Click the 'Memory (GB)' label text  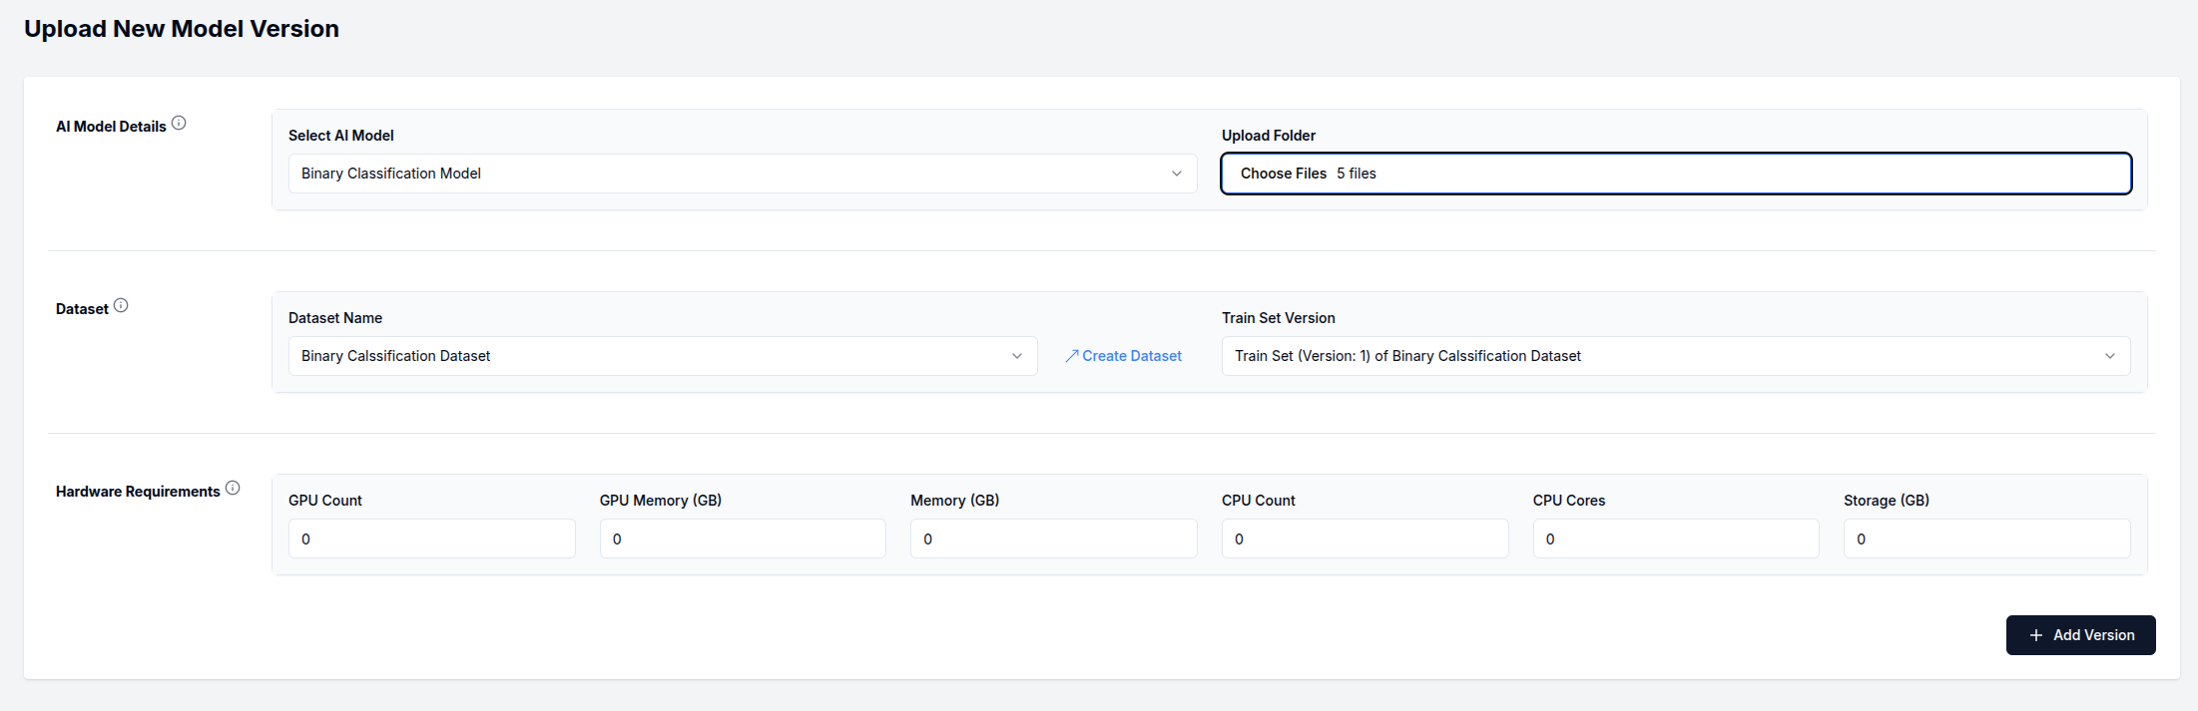point(955,501)
